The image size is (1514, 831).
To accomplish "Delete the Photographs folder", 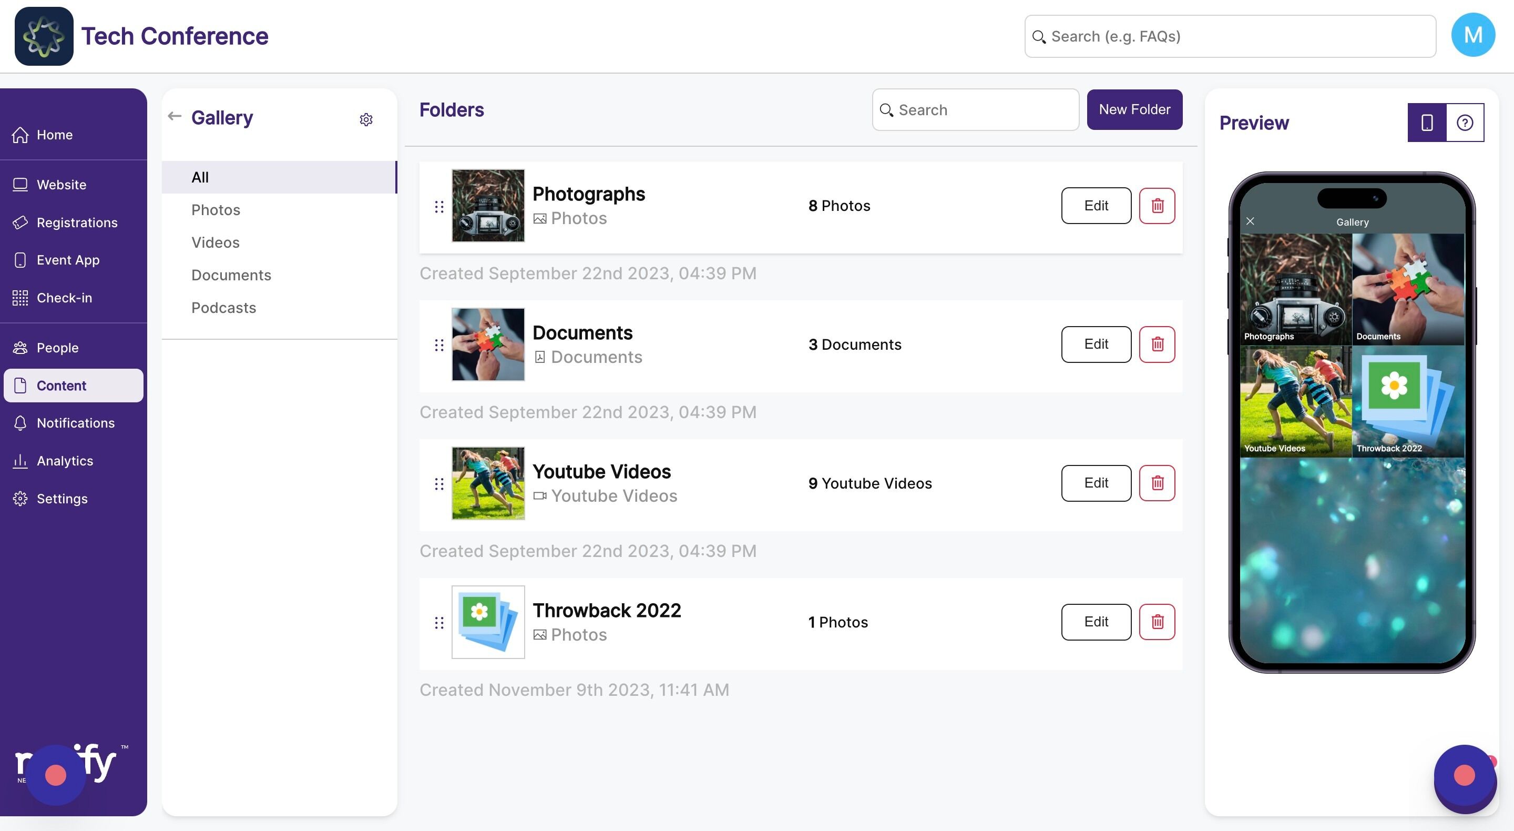I will point(1157,206).
